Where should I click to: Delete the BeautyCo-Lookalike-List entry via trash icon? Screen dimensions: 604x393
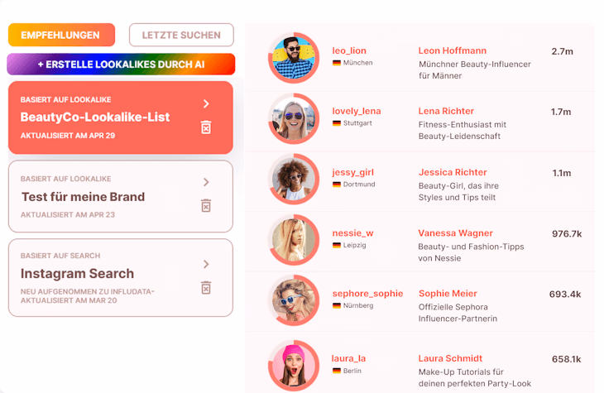[206, 127]
